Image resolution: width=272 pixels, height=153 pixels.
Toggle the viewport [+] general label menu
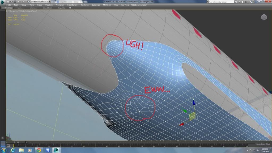tap(7, 11)
